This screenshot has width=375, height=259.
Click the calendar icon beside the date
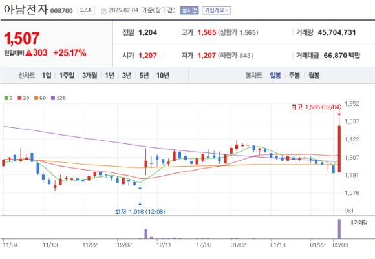click(x=104, y=11)
